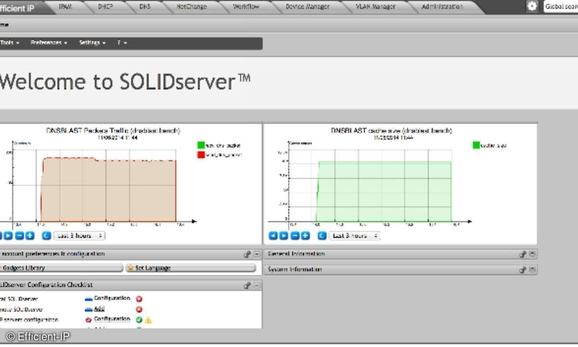Click the DNSBLAST cache size chart title
Image resolution: width=578 pixels, height=347 pixels.
391,131
